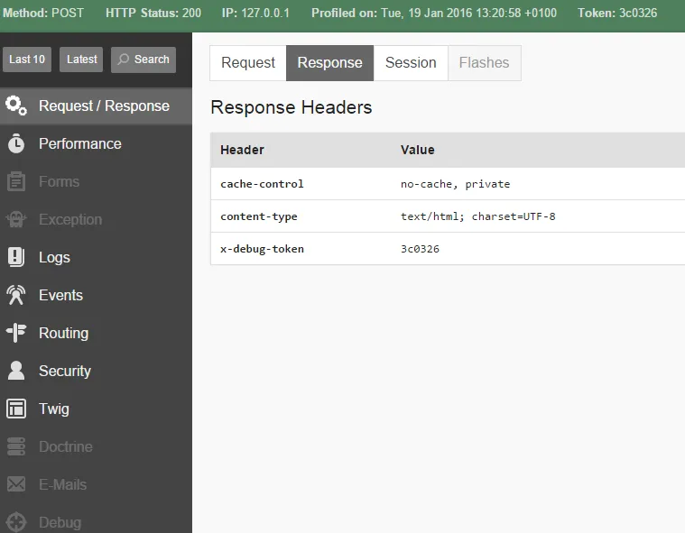This screenshot has height=533, width=685.
Task: Open the Request tab
Action: pos(247,63)
